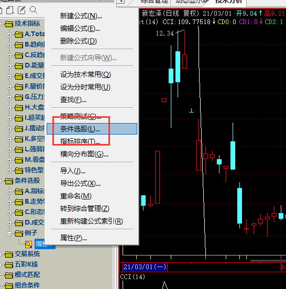Click the CCI:109.77518 value in chart header
Screen dimensions: 286x289
186,22
